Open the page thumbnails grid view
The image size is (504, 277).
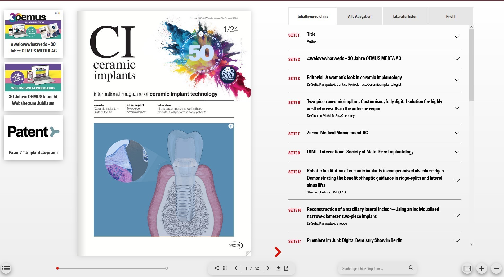click(x=225, y=268)
